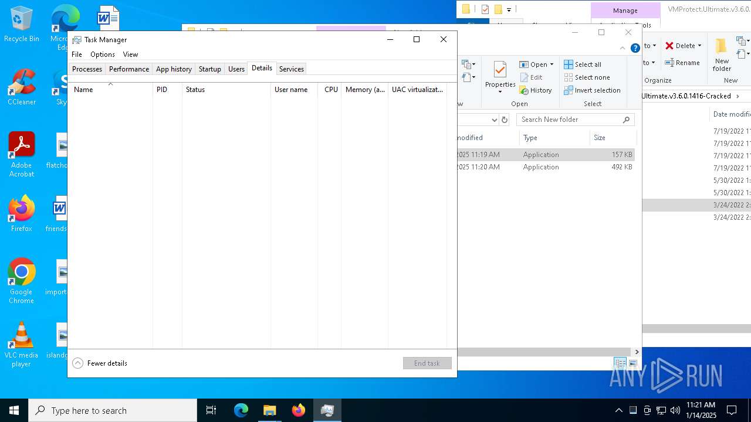This screenshot has width=751, height=422.
Task: Collapse the Explorer ribbon with chevron
Action: (623, 48)
